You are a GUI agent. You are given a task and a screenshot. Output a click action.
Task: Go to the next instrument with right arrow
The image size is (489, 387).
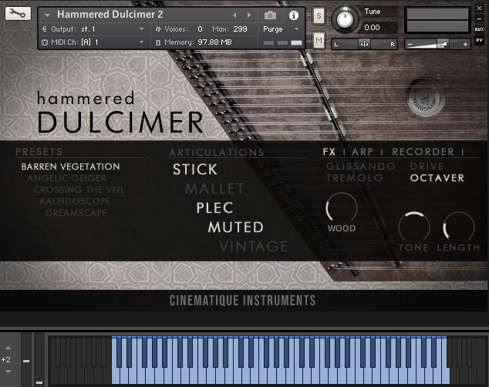coord(249,15)
